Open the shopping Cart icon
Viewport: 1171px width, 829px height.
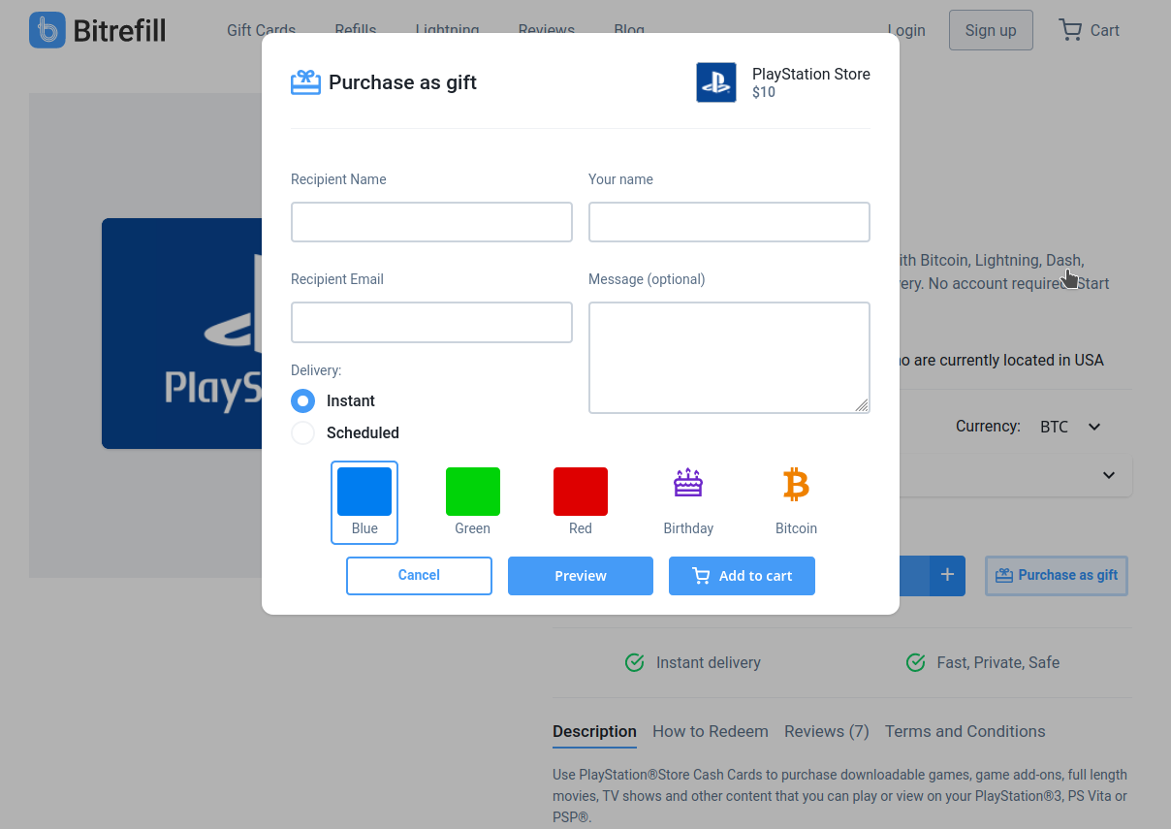(x=1070, y=30)
